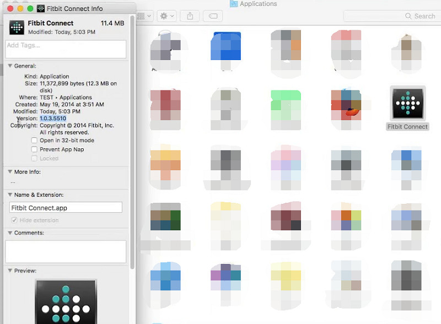Click the version value 1.0.3.5510
This screenshot has width=441, height=324.
(53, 118)
